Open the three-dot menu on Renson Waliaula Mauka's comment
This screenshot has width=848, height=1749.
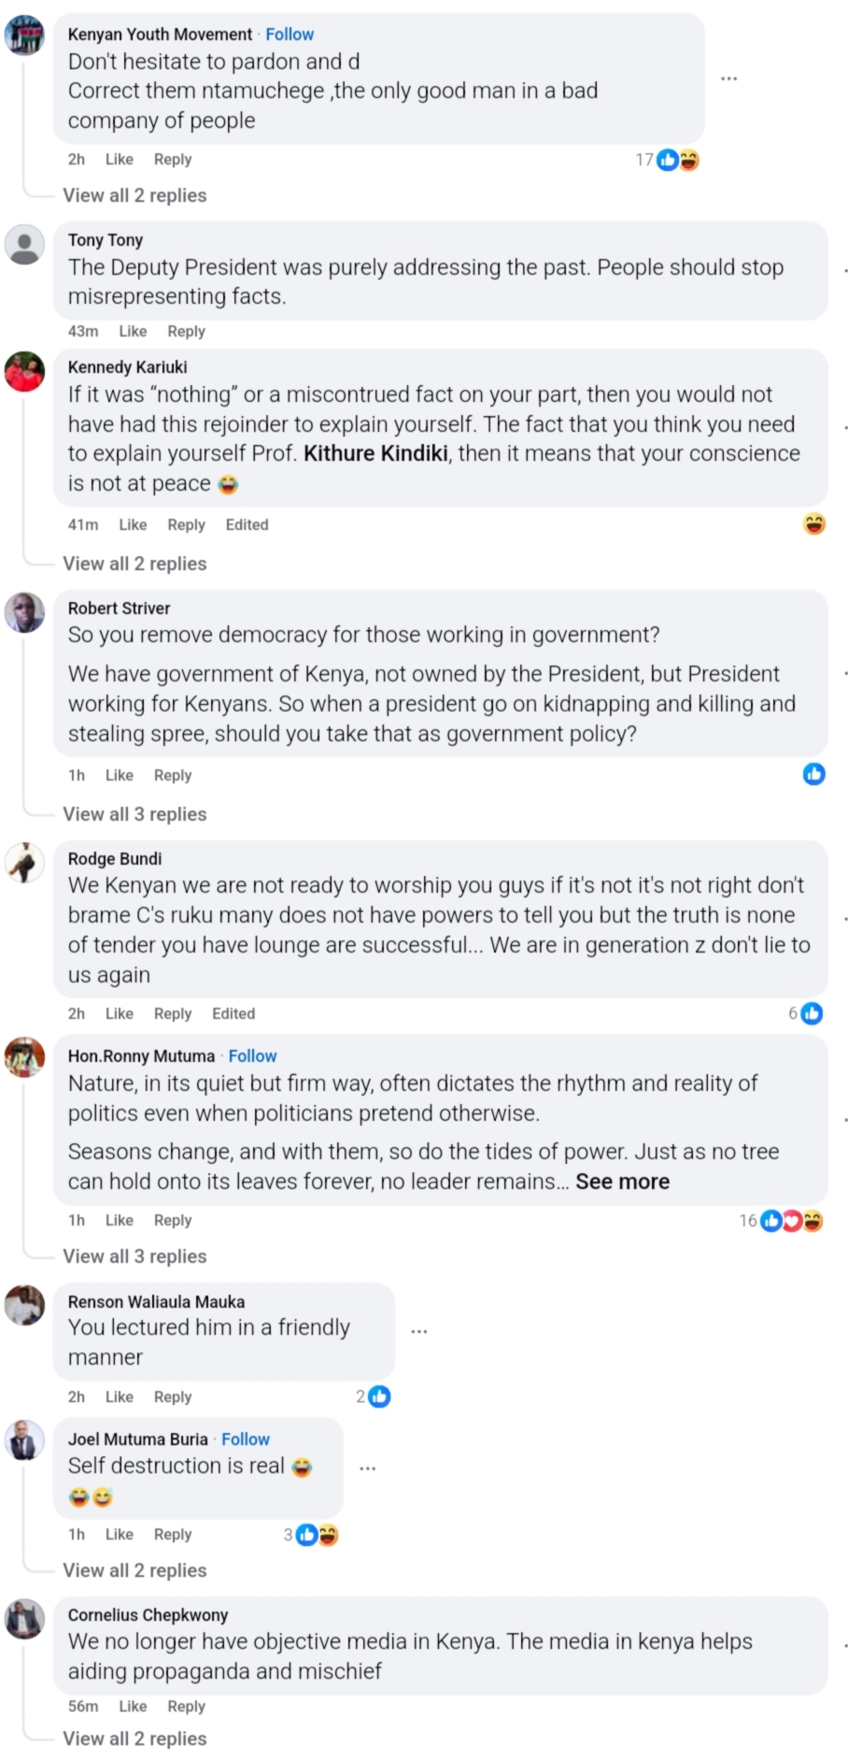[419, 1331]
